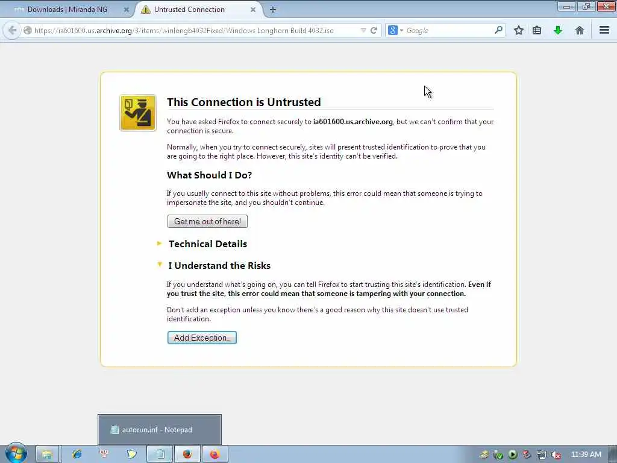Click the site identity globe icon
Viewport: 617px width, 463px height.
(x=28, y=30)
